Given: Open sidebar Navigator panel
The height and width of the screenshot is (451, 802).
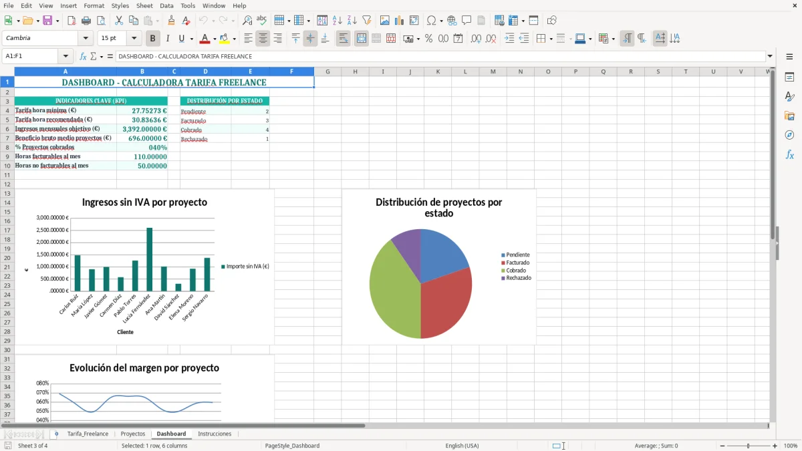Looking at the screenshot, I should (789, 135).
